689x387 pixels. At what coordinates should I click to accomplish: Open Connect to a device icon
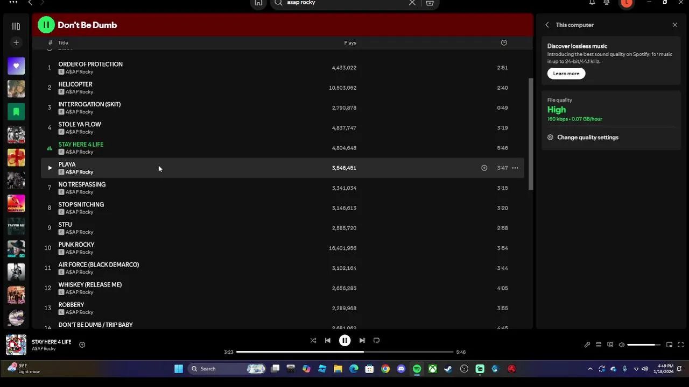pyautogui.click(x=610, y=345)
